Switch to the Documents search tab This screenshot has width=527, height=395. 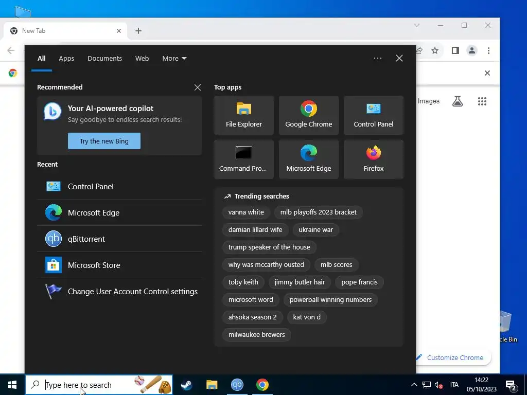click(104, 59)
